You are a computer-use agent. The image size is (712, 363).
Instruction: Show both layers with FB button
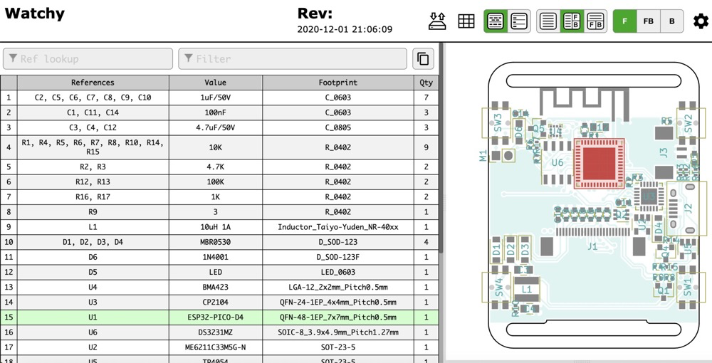pyautogui.click(x=649, y=21)
